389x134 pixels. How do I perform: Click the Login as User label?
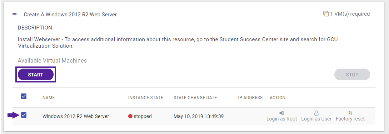click(316, 119)
